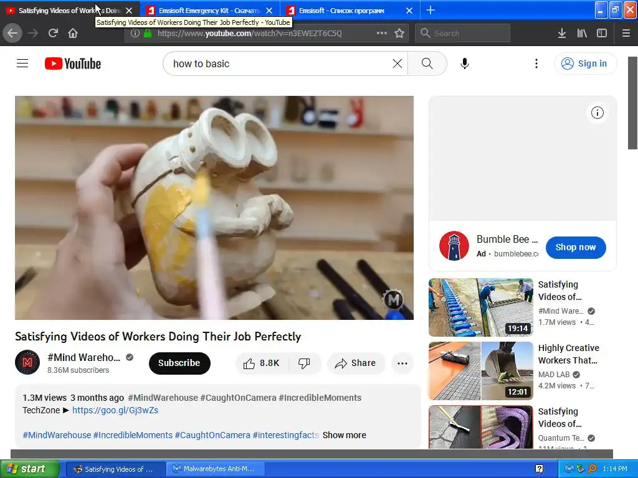Reload the page with the refresh icon
Image resolution: width=638 pixels, height=478 pixels.
click(x=53, y=34)
